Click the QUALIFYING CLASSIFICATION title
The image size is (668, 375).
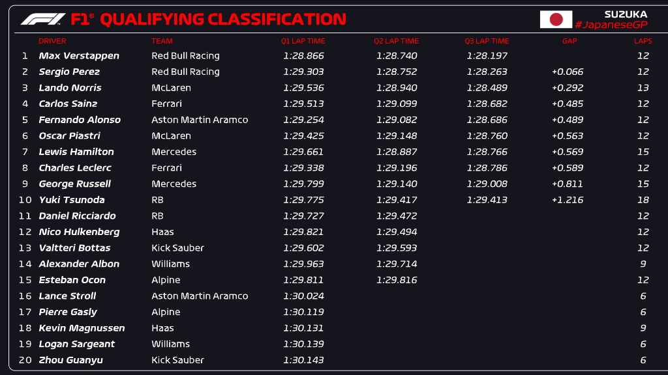(223, 19)
